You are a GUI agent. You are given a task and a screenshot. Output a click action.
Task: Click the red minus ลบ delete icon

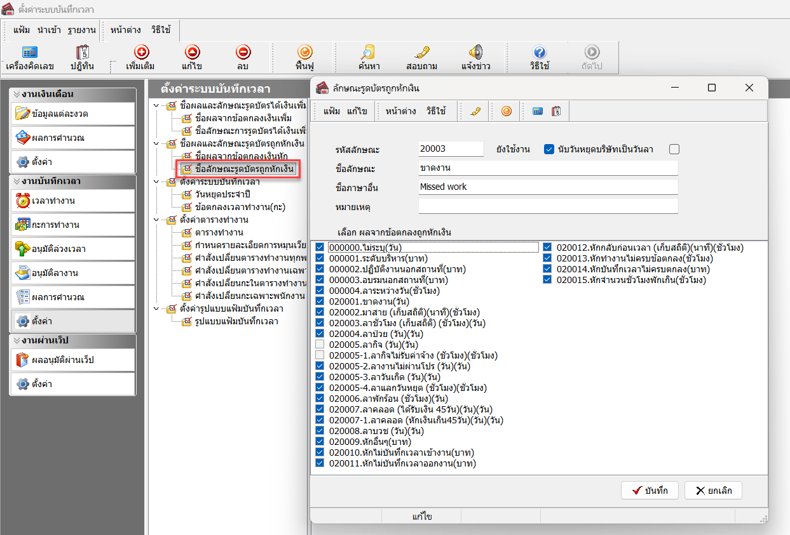pos(243,53)
